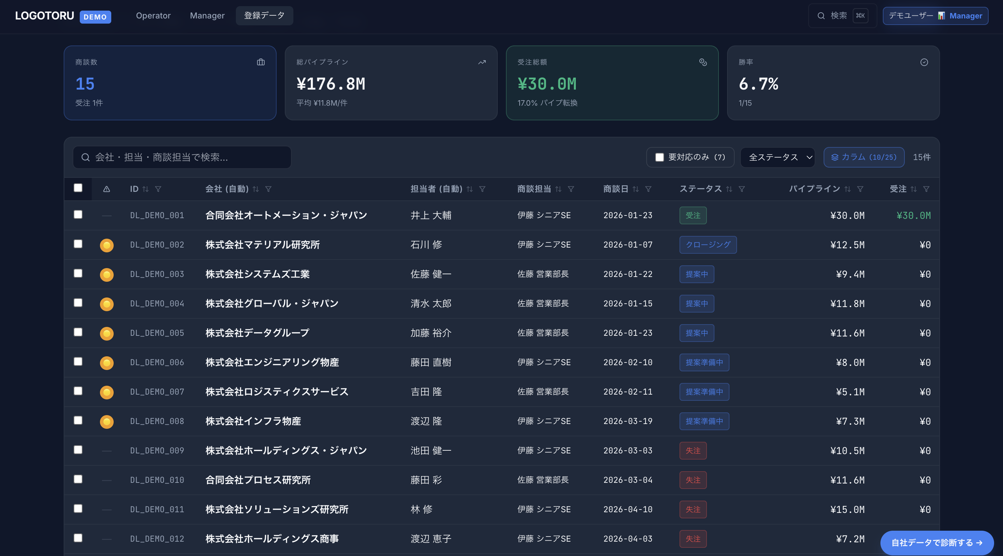Check the row DL_DEMO_012
The image size is (1003, 556).
[78, 538]
